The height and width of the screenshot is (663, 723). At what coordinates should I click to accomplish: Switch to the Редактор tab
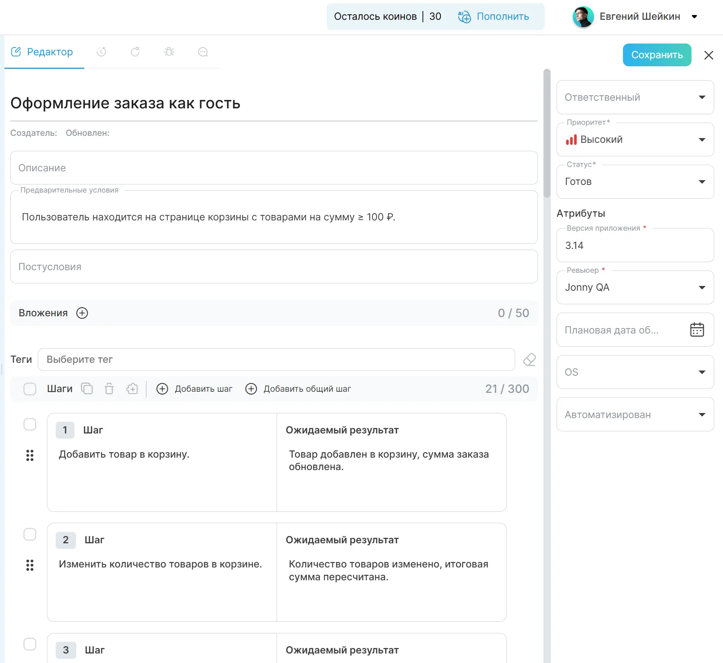pyautogui.click(x=43, y=52)
